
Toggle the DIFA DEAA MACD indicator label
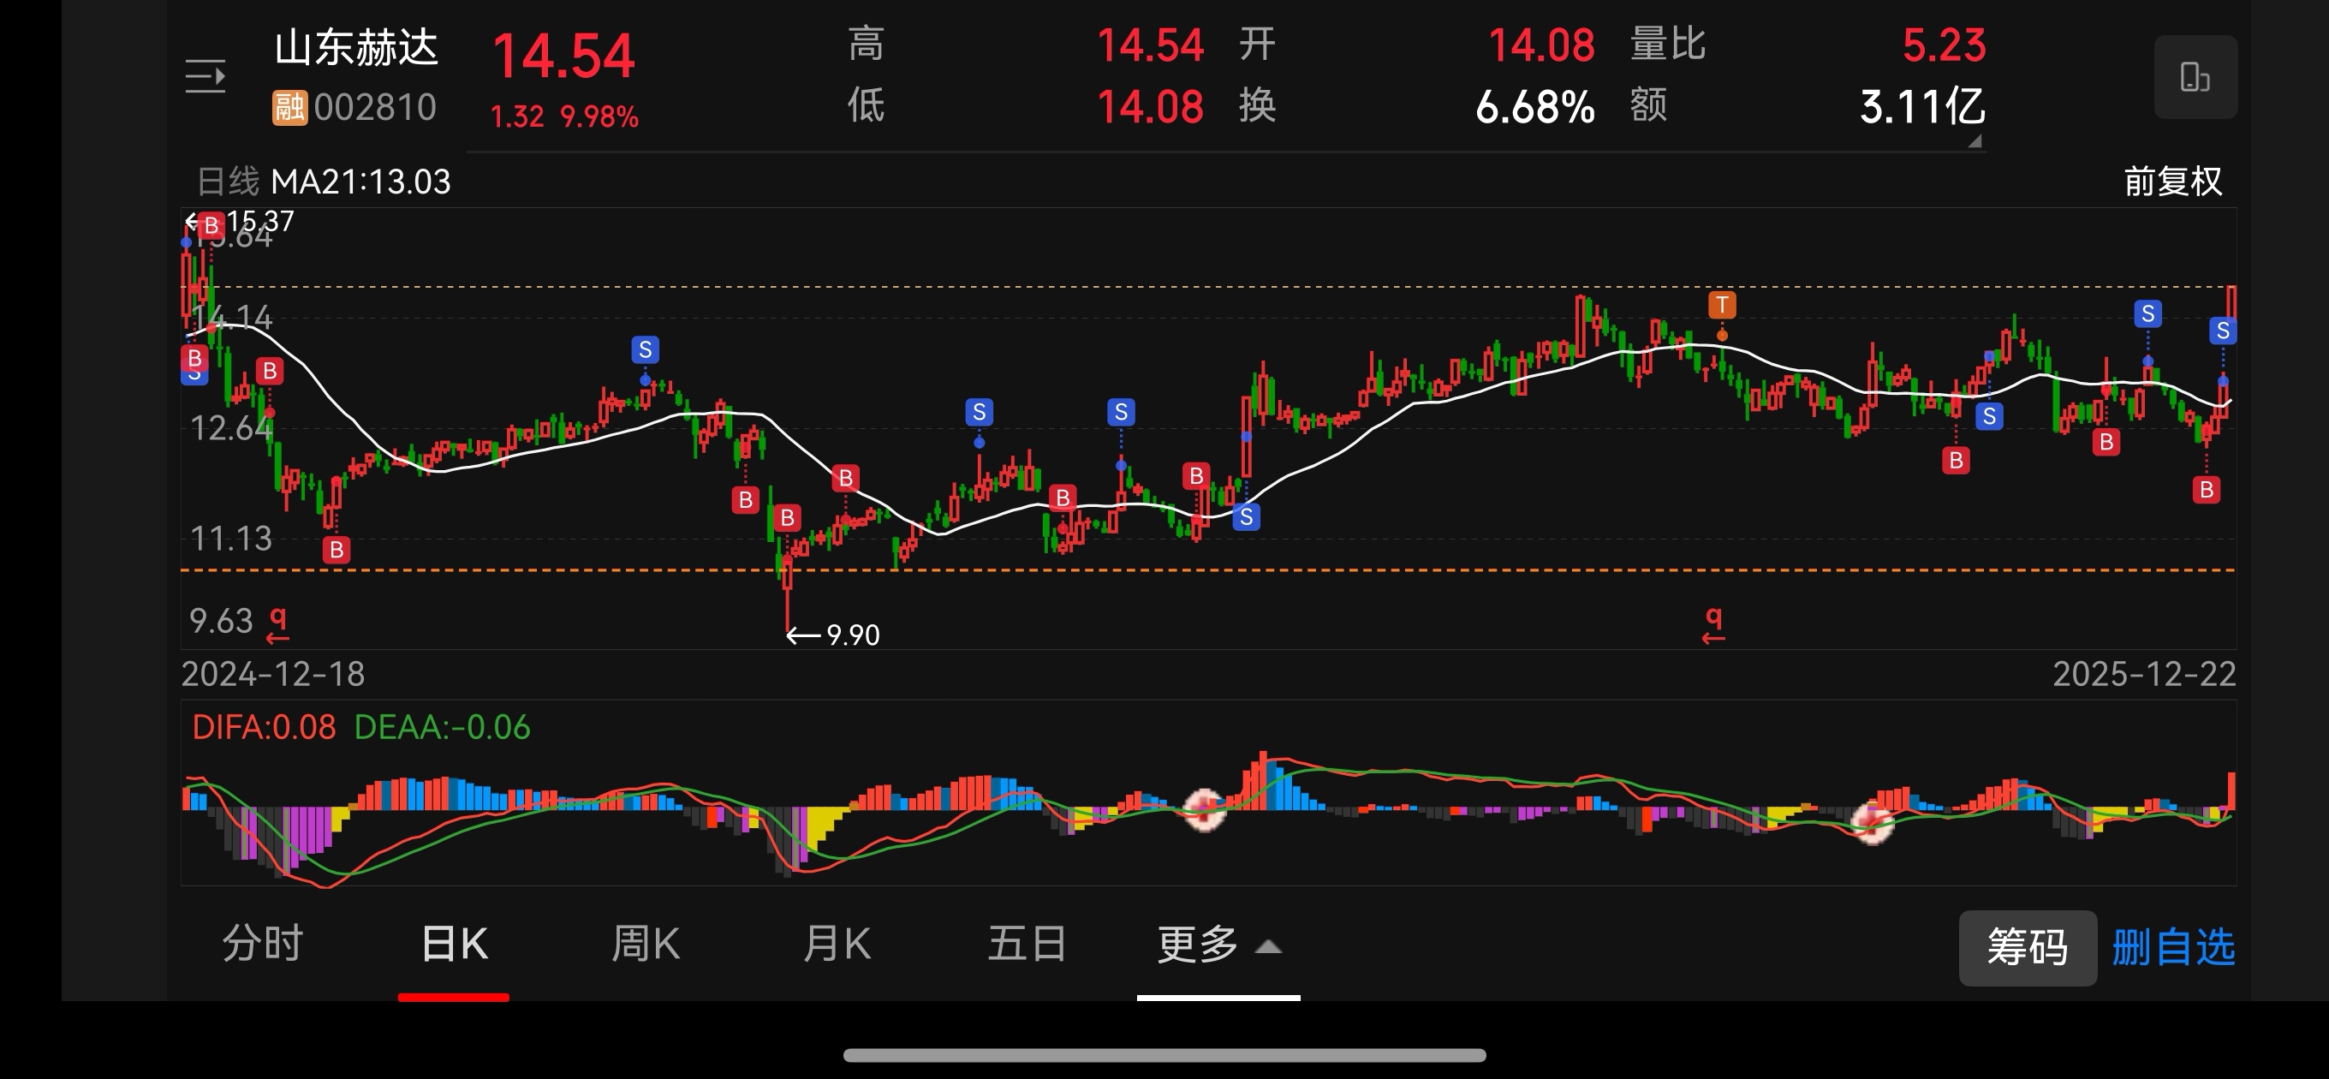(x=360, y=727)
